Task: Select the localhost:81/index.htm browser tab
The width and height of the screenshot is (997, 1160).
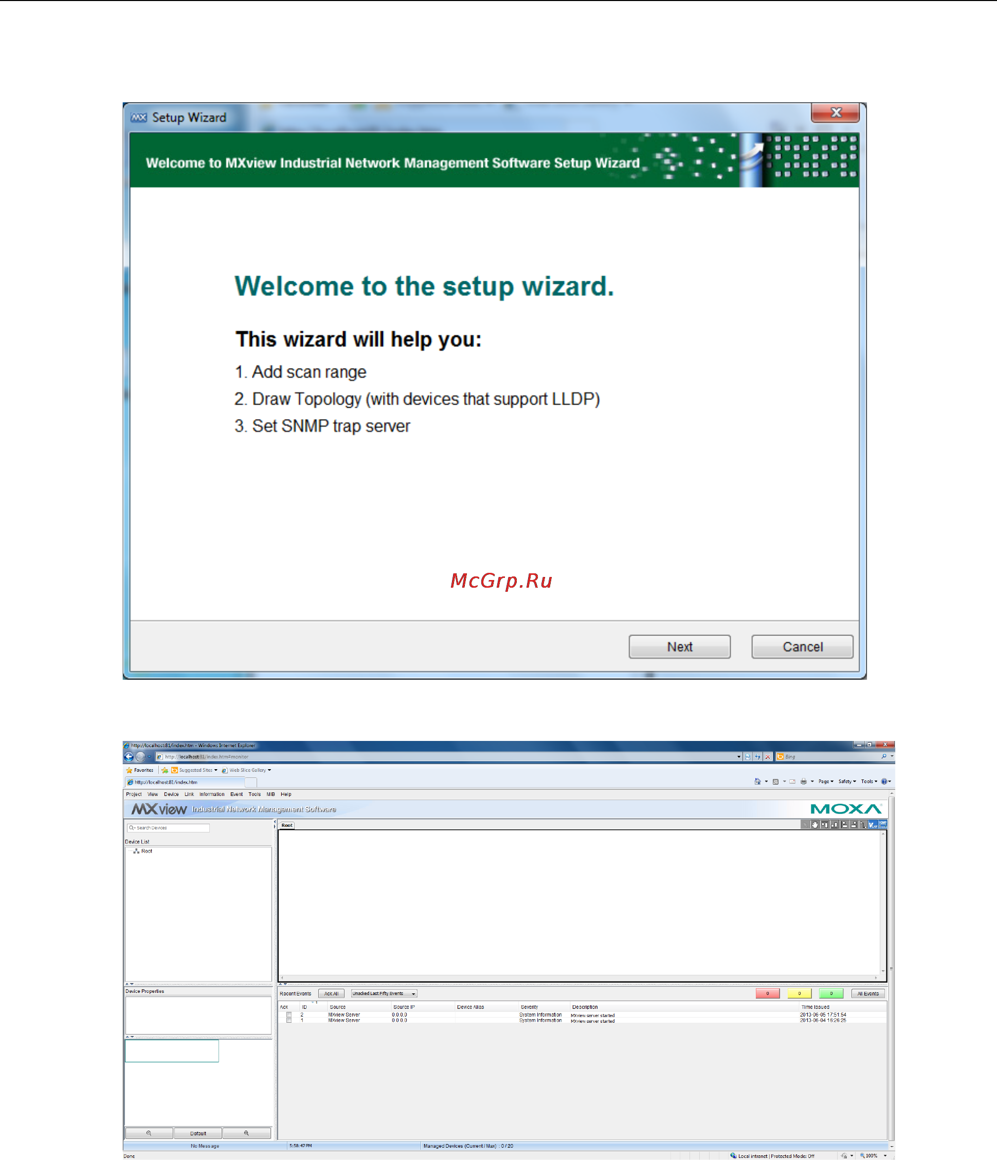Action: point(185,782)
